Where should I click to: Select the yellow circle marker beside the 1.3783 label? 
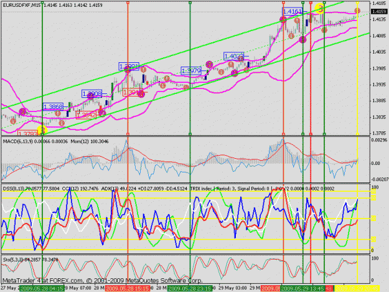pos(42,130)
